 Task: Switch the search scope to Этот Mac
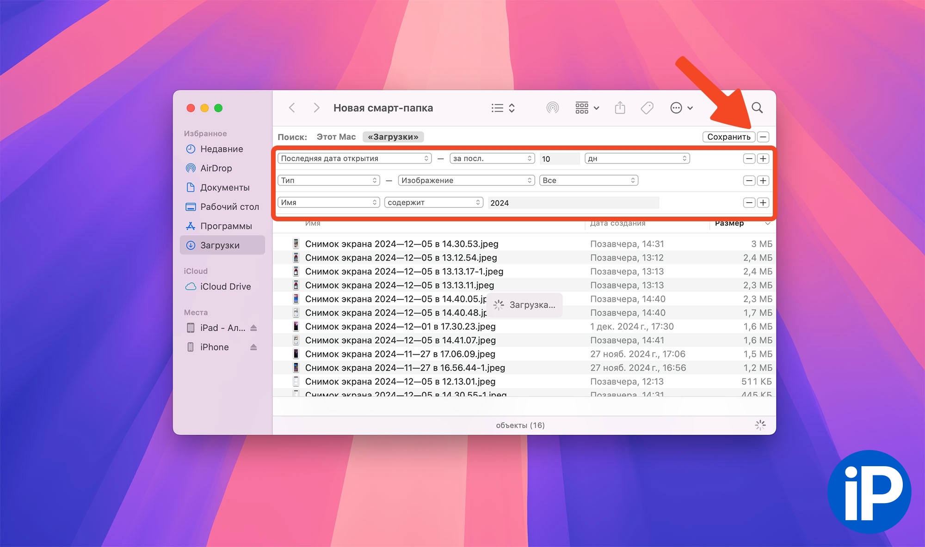(x=336, y=137)
